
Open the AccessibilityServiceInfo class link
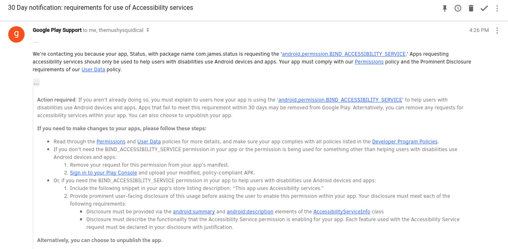tap(341, 212)
